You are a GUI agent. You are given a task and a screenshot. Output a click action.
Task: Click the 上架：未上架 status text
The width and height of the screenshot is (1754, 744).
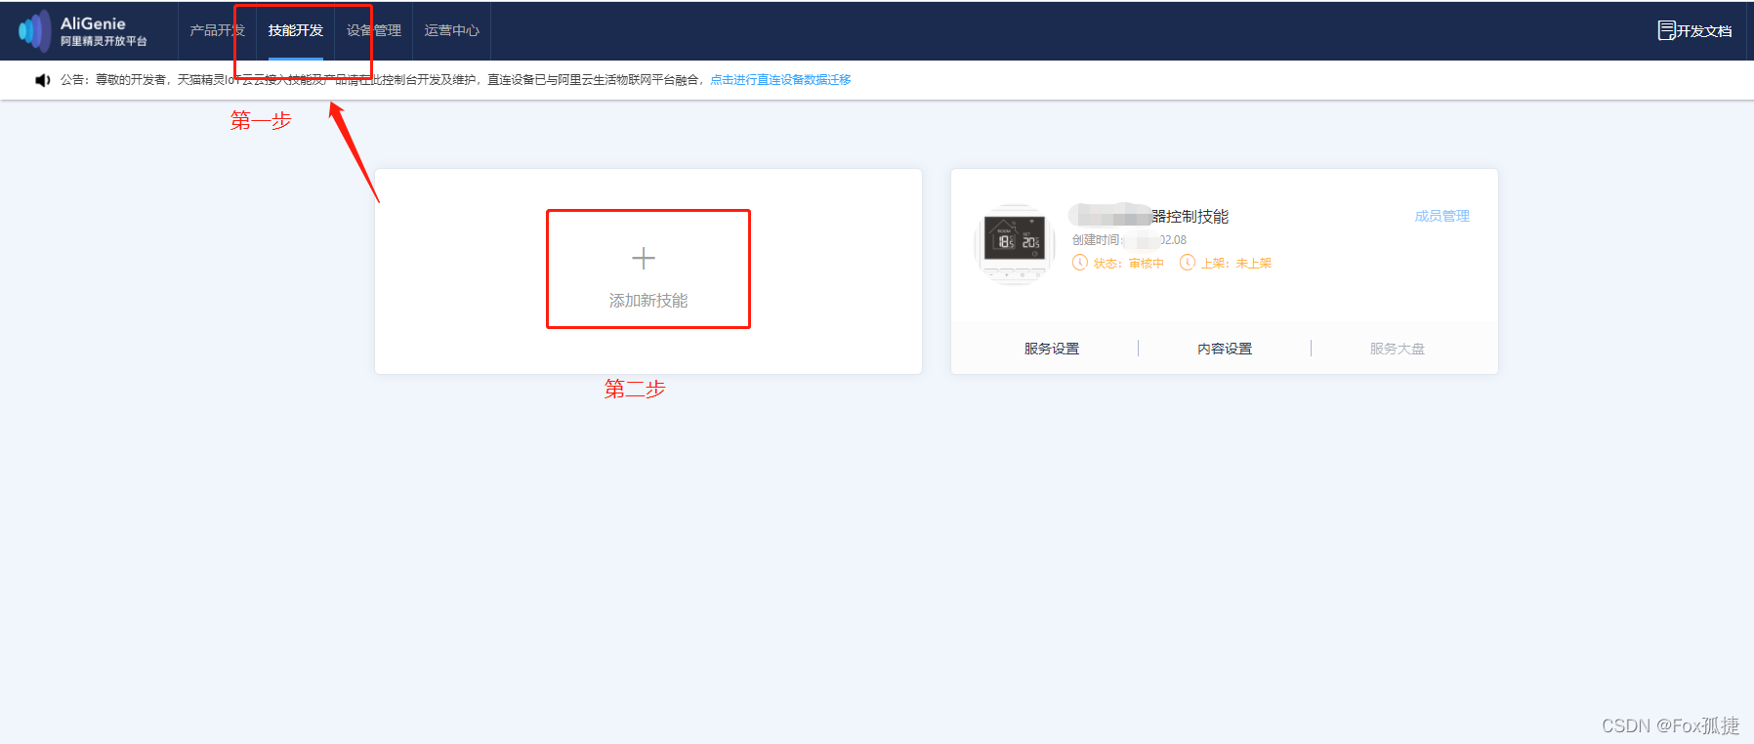click(x=1236, y=263)
